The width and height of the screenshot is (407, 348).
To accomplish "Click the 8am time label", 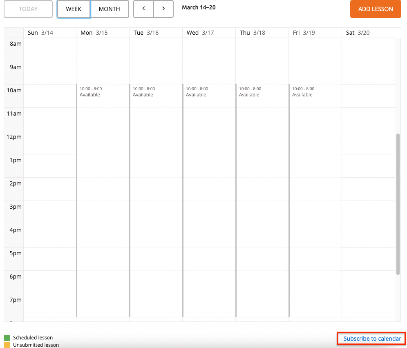I will pyautogui.click(x=16, y=44).
